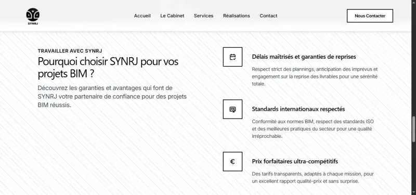Screen dimensions: 416x195
Task: Click the calendar icon beside Délais maîtrisés
Action: tap(232, 57)
